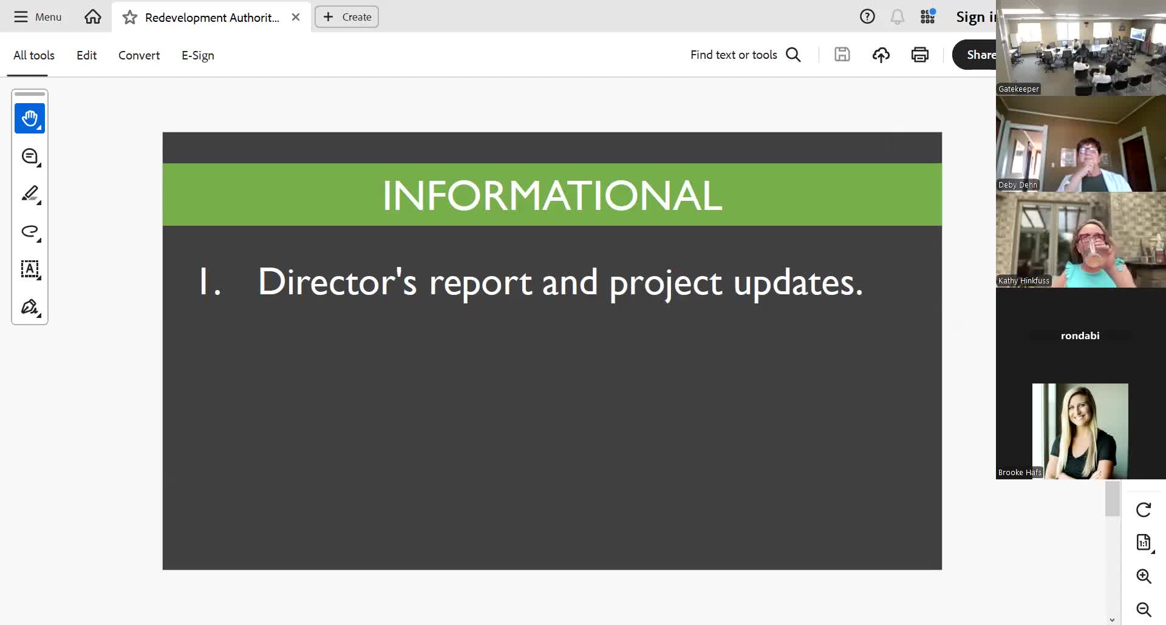The width and height of the screenshot is (1166, 625).
Task: Open the Fill & Sign pen tool
Action: tap(30, 306)
